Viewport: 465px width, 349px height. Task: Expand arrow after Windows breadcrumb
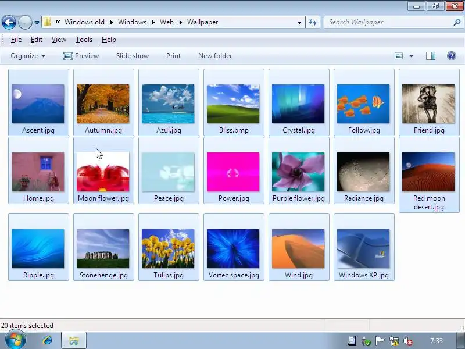tap(153, 22)
